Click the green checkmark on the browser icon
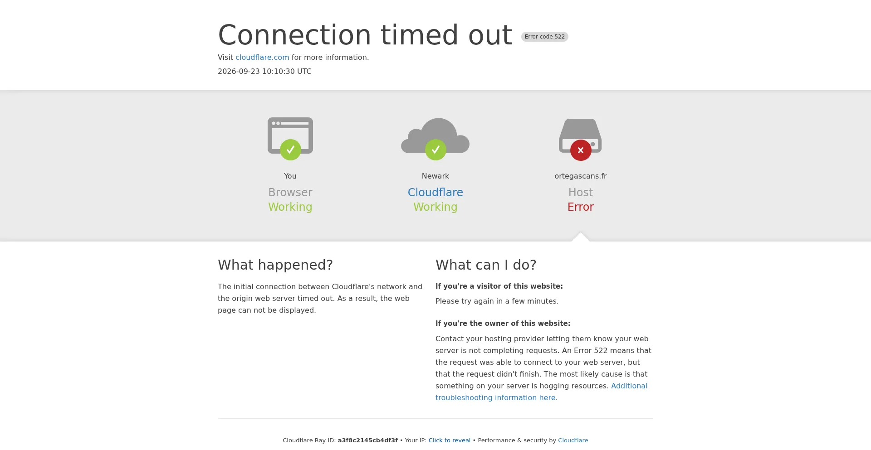Image resolution: width=871 pixels, height=450 pixels. coord(290,150)
